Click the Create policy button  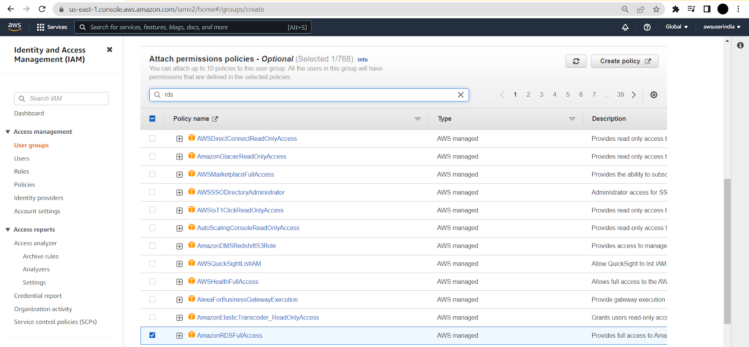624,61
